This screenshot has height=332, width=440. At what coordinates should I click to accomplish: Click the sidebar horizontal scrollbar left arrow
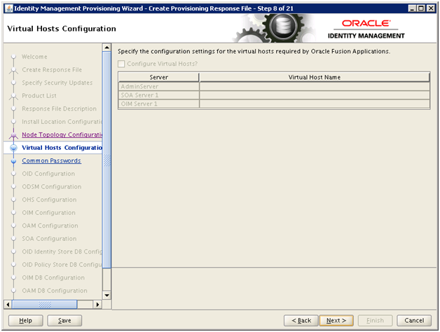pos(8,305)
